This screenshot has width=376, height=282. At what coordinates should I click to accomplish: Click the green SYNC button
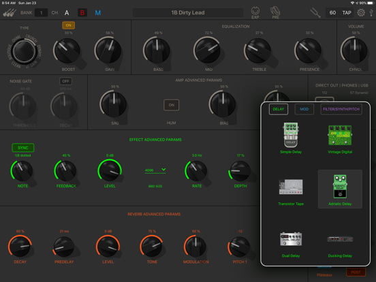[x=22, y=148]
